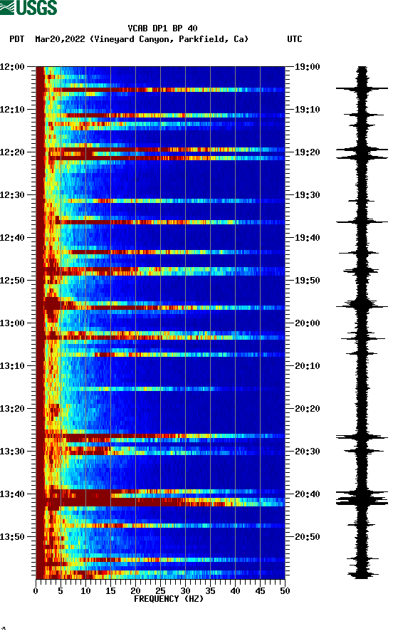
Task: Click the 19:40 UTC time label
Action: click(x=307, y=238)
